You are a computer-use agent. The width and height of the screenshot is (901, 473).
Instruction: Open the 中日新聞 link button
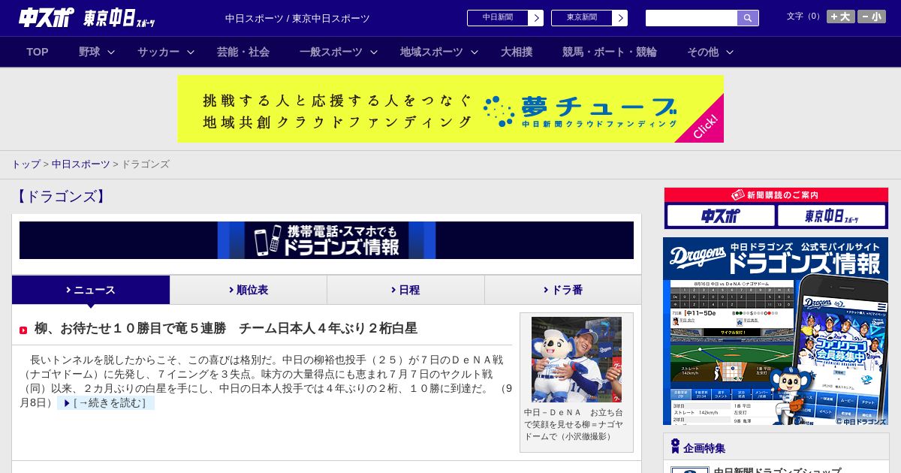tap(505, 18)
